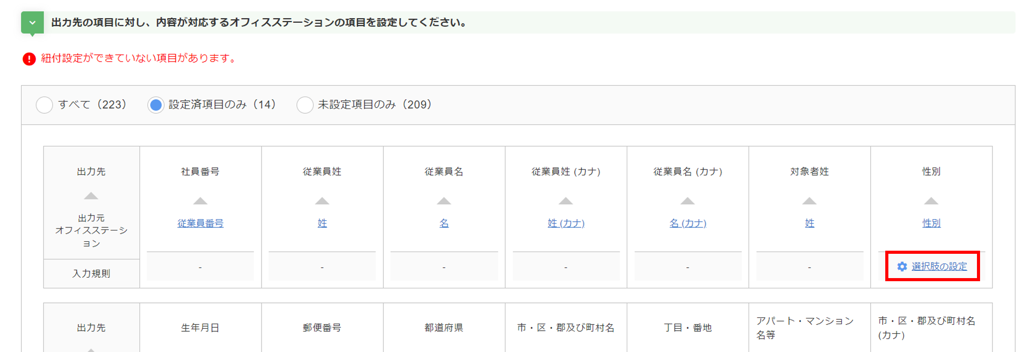Click the arrow icon under 社員番号
This screenshot has height=352, width=1036.
[200, 201]
